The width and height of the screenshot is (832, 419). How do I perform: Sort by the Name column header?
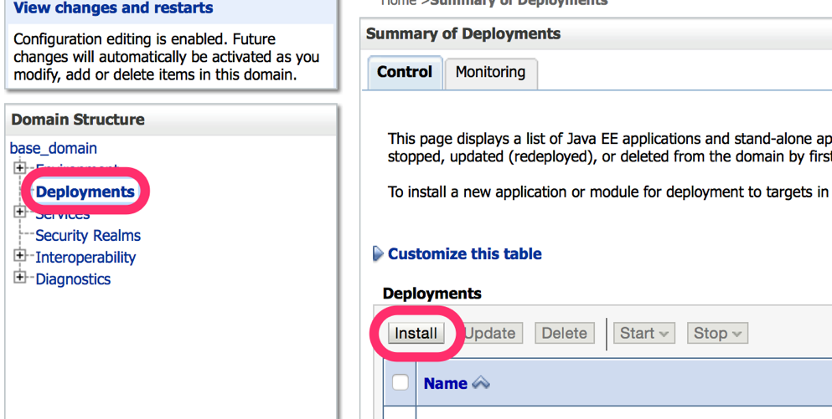445,383
